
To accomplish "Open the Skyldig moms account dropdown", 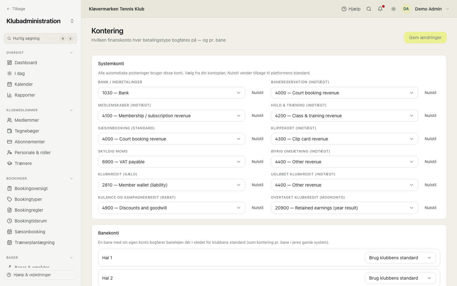I will click(172, 162).
